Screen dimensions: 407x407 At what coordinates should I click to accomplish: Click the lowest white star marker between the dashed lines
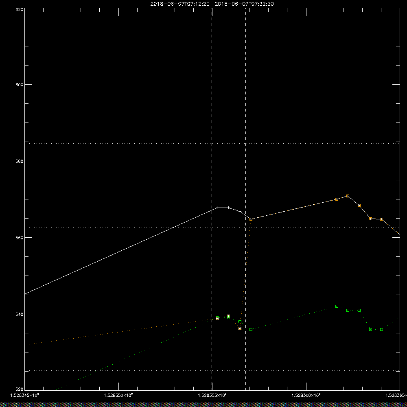[x=240, y=328]
